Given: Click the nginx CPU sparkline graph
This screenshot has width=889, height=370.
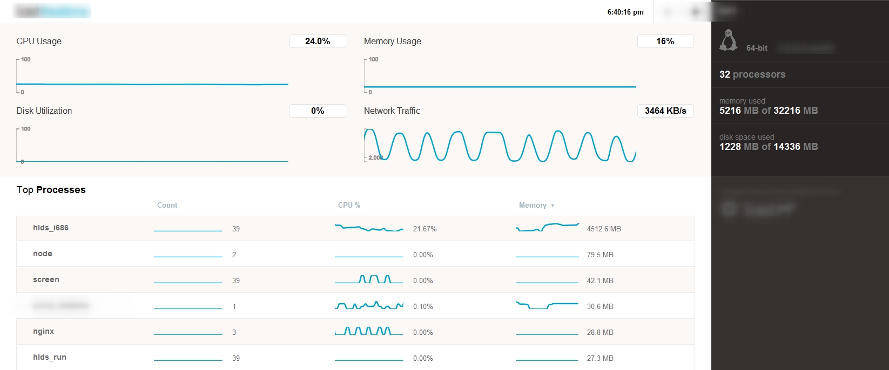Looking at the screenshot, I should (x=369, y=331).
